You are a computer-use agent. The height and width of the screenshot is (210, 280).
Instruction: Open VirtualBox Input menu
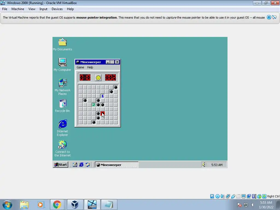pyautogui.click(x=43, y=9)
